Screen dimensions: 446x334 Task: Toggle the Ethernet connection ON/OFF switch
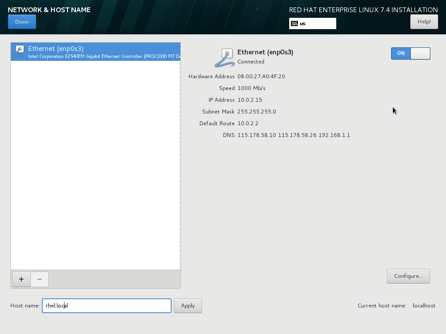[410, 53]
